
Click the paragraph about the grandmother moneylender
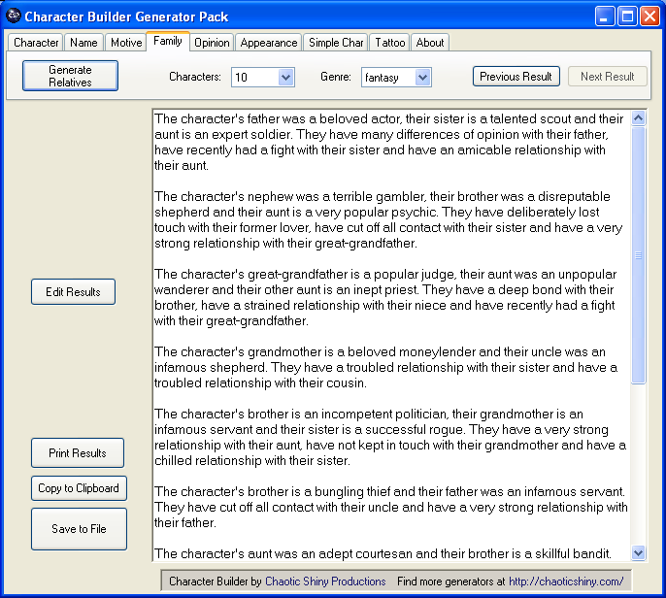coord(386,367)
